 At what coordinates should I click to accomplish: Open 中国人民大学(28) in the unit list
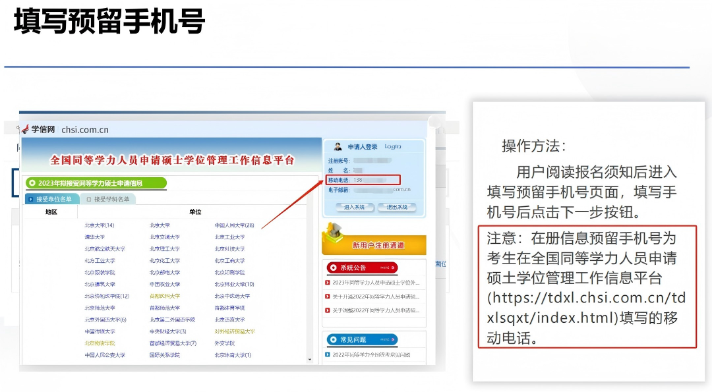pyautogui.click(x=234, y=225)
